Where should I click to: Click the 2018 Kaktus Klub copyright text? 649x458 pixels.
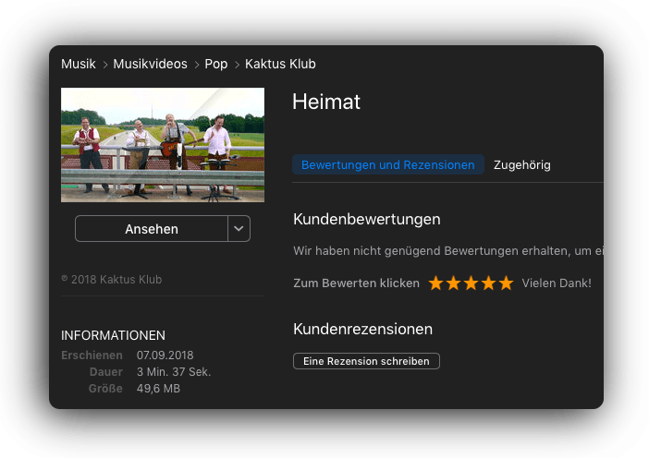[111, 280]
